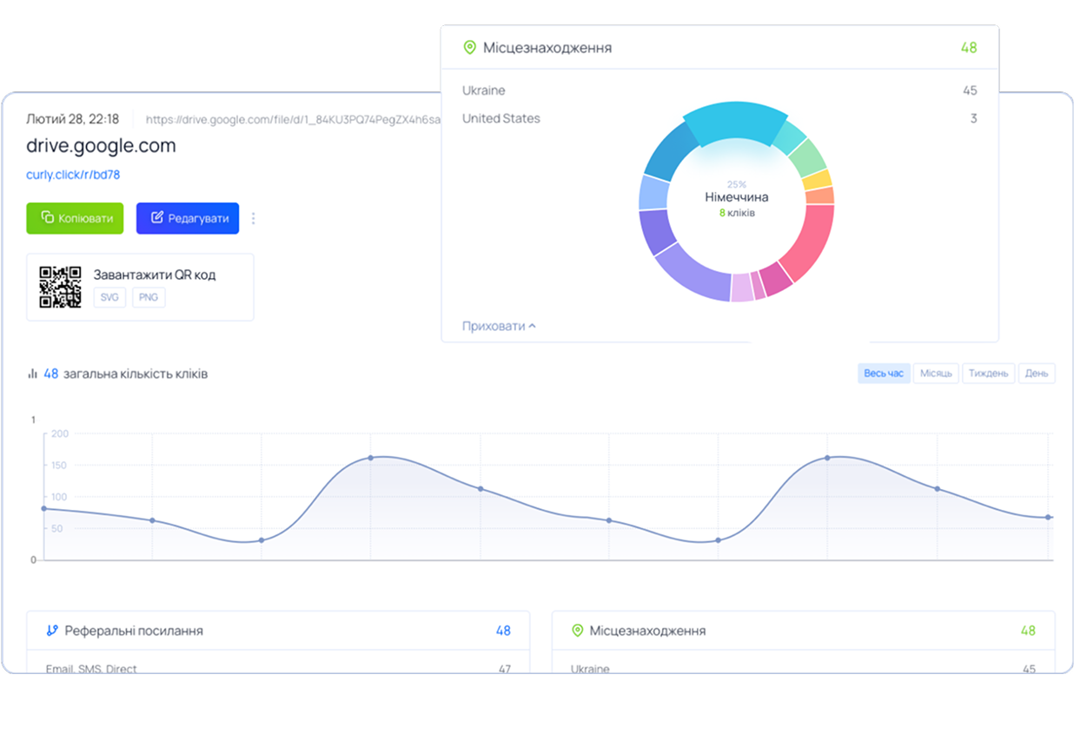
Task: Switch the chart to Місяць view
Action: [x=936, y=374]
